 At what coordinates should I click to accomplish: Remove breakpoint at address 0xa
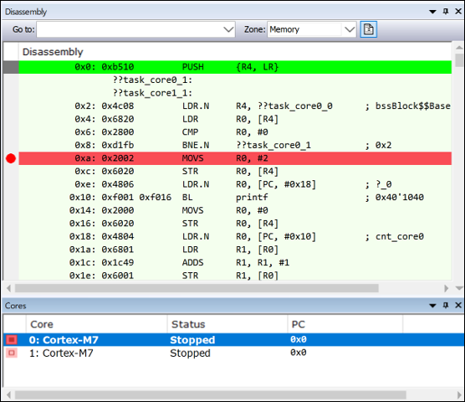coord(11,158)
